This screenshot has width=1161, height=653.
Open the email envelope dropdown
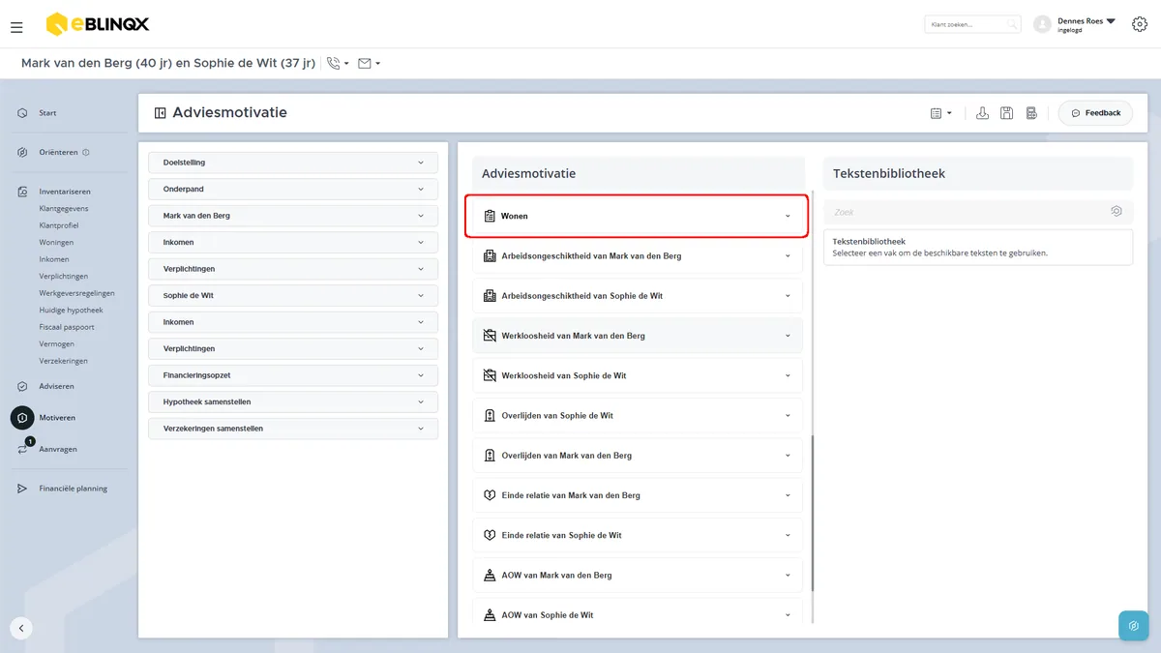[x=369, y=64]
